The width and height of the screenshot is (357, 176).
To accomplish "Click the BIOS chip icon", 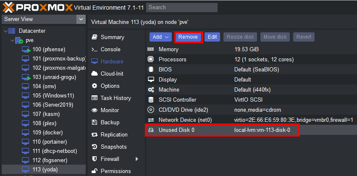I will pos(150,69).
